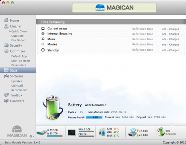Image resolution: width=186 pixels, height=145 pixels.
Task: Click the Disk 37°C temperature reading
Action: [113, 136]
